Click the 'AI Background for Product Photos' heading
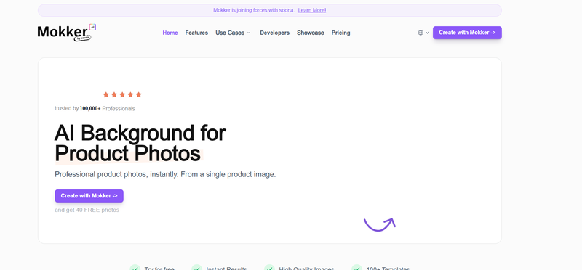 coord(140,143)
